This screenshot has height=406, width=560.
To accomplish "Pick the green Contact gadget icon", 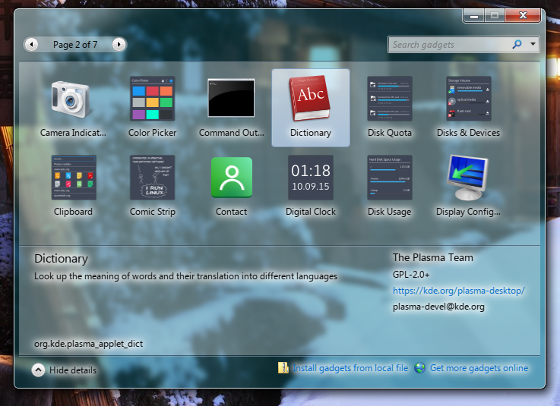I will point(232,178).
